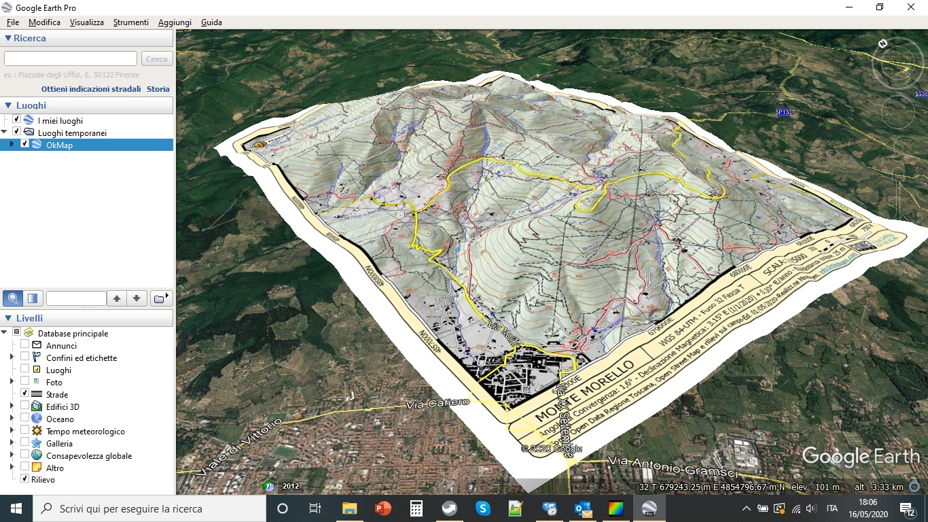Open PowerPoint from the taskbar
The width and height of the screenshot is (928, 522).
point(383,508)
